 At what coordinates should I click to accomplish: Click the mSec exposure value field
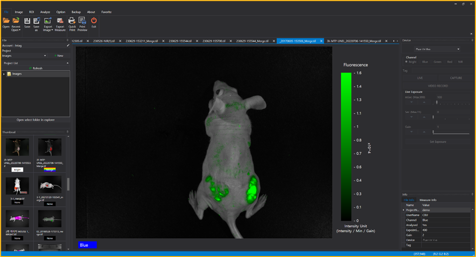[453, 97]
